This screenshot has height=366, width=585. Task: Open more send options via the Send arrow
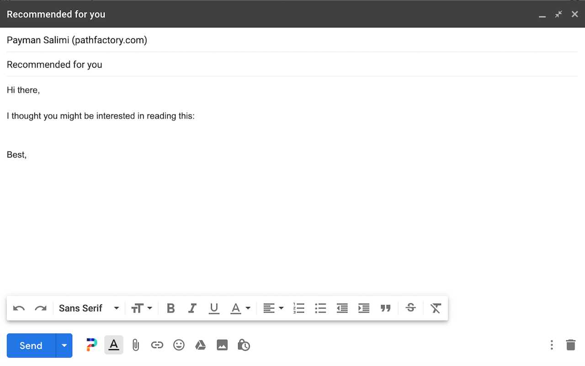[64, 345]
